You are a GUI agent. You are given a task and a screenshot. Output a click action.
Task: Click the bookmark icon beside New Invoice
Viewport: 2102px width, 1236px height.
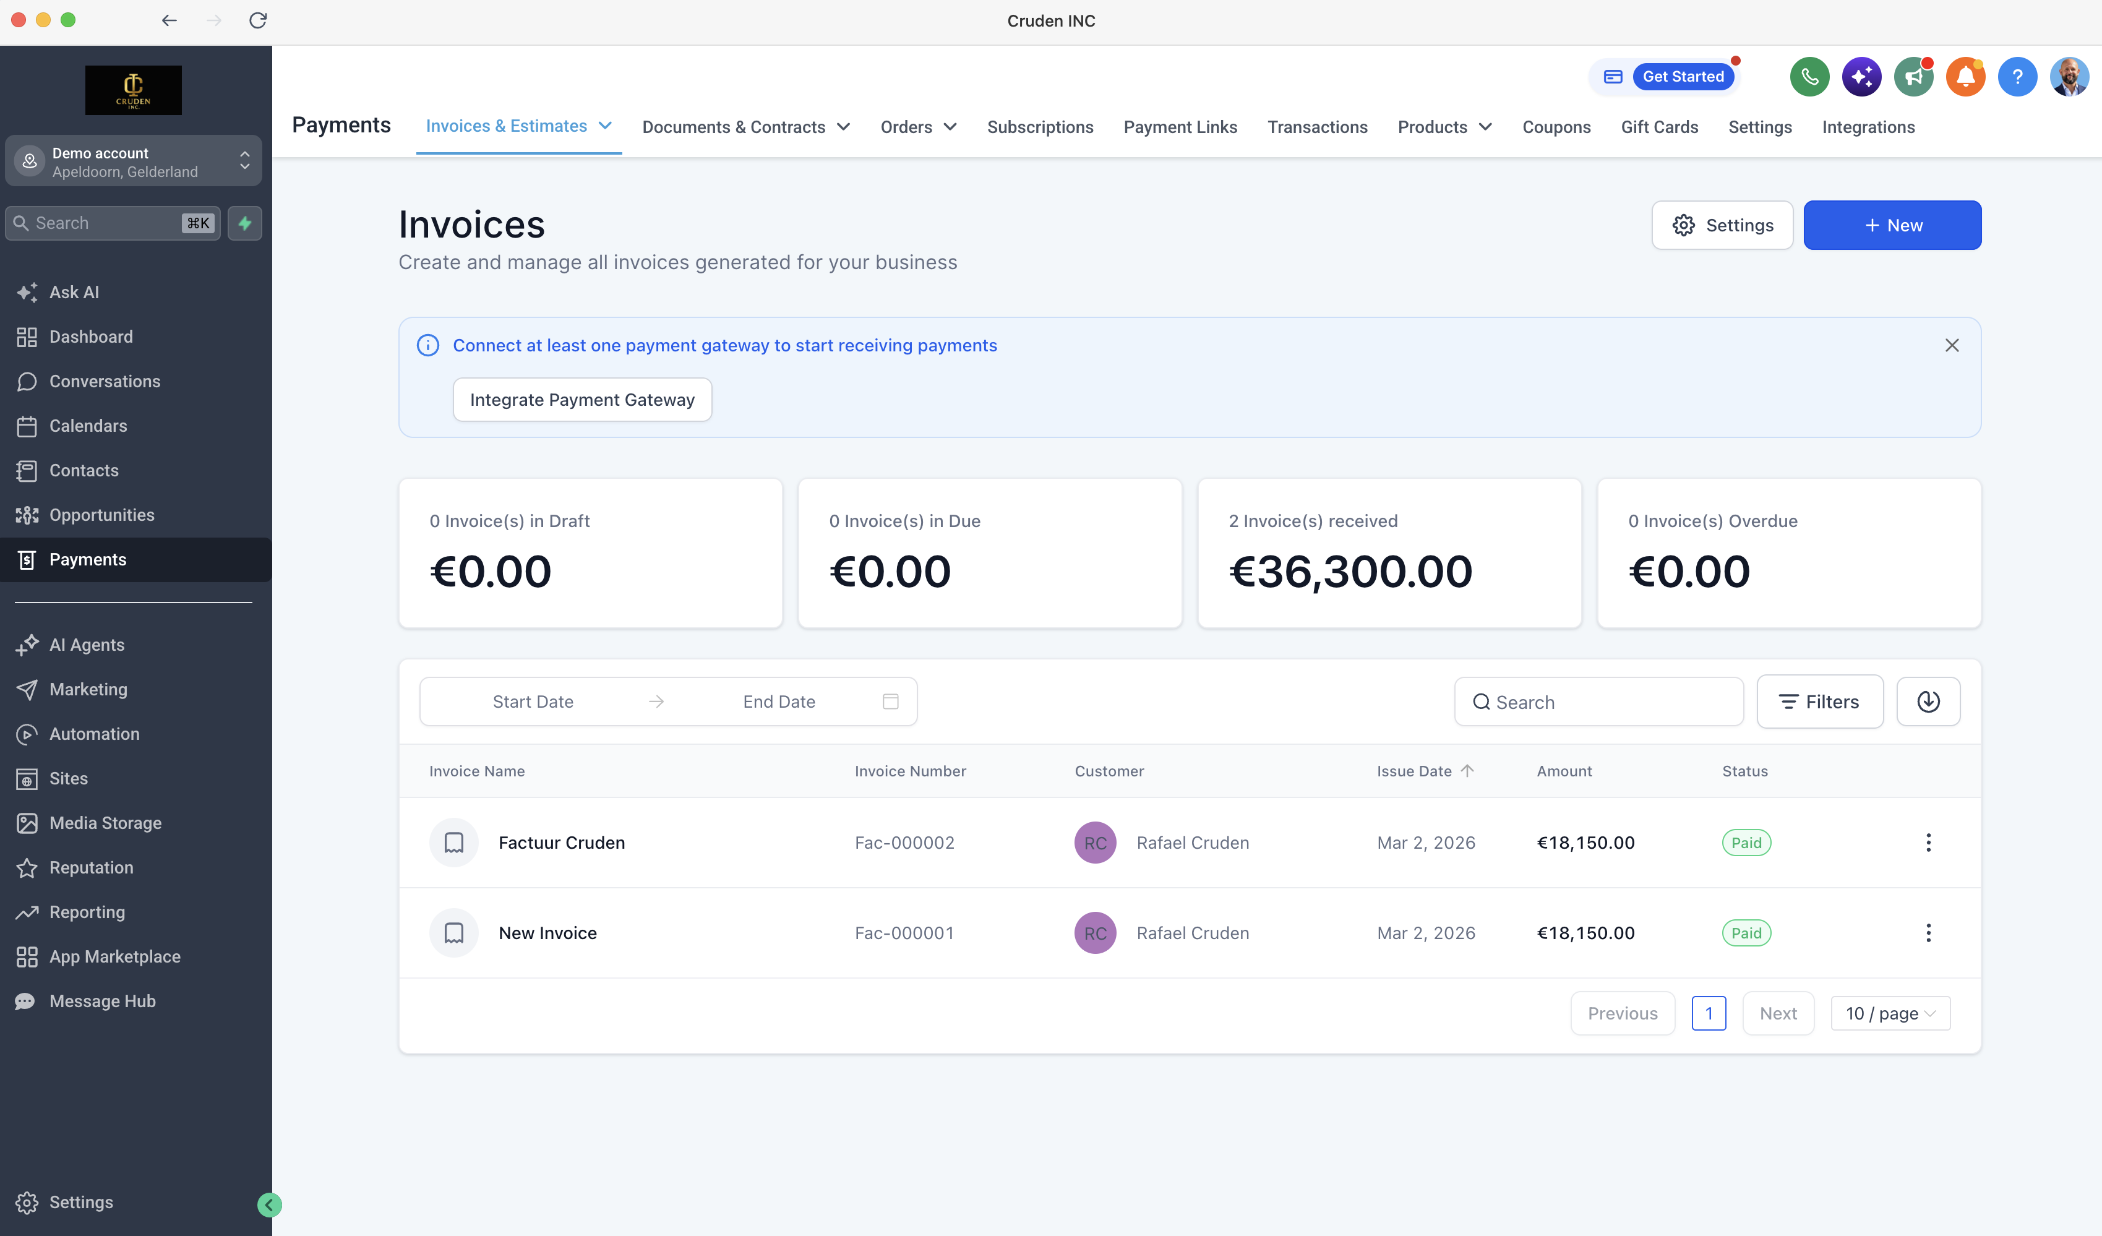pyautogui.click(x=454, y=932)
